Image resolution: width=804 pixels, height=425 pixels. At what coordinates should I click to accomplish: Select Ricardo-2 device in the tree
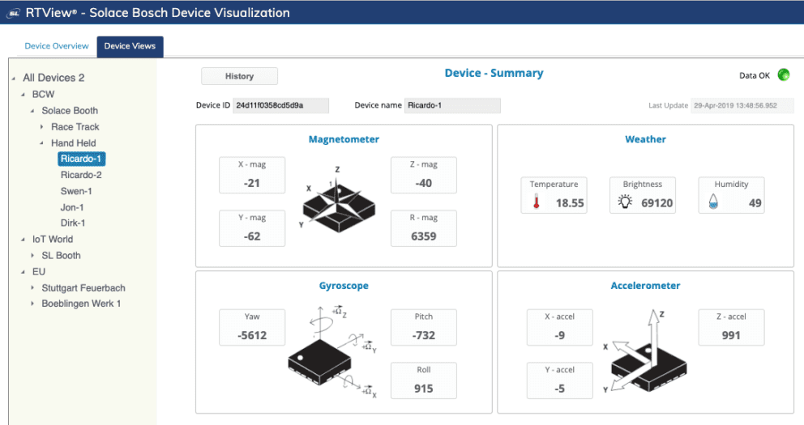pyautogui.click(x=81, y=175)
